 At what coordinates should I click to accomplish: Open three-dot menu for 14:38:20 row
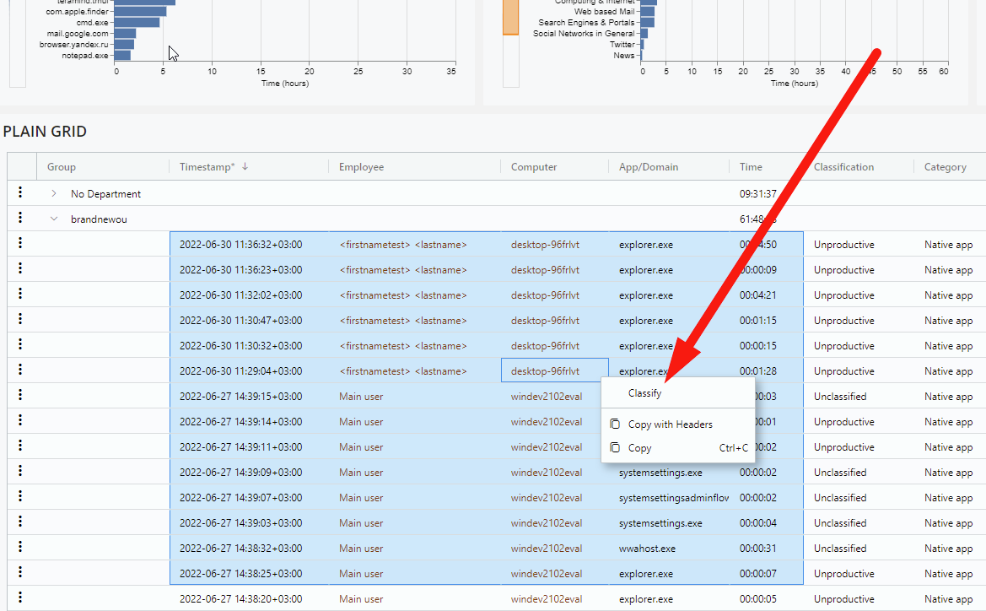pos(20,598)
